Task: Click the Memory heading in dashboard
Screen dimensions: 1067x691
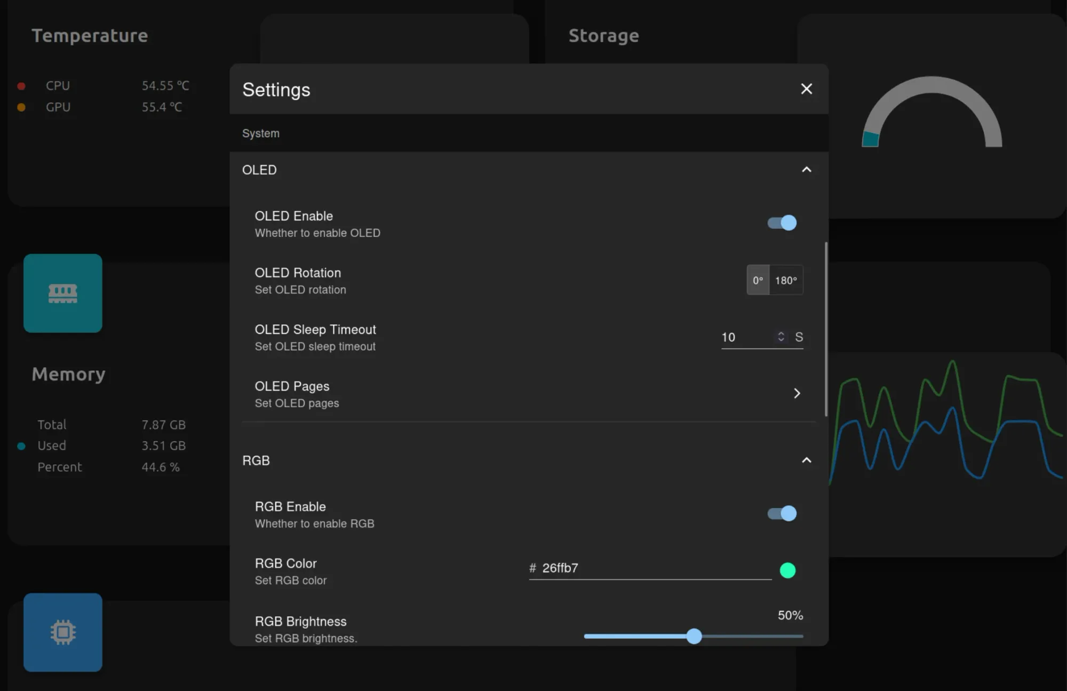Action: 68,374
